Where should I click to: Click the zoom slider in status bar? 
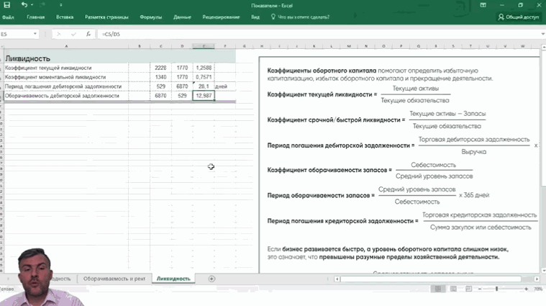point(496,289)
